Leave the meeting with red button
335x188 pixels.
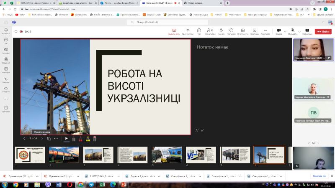click(x=323, y=32)
